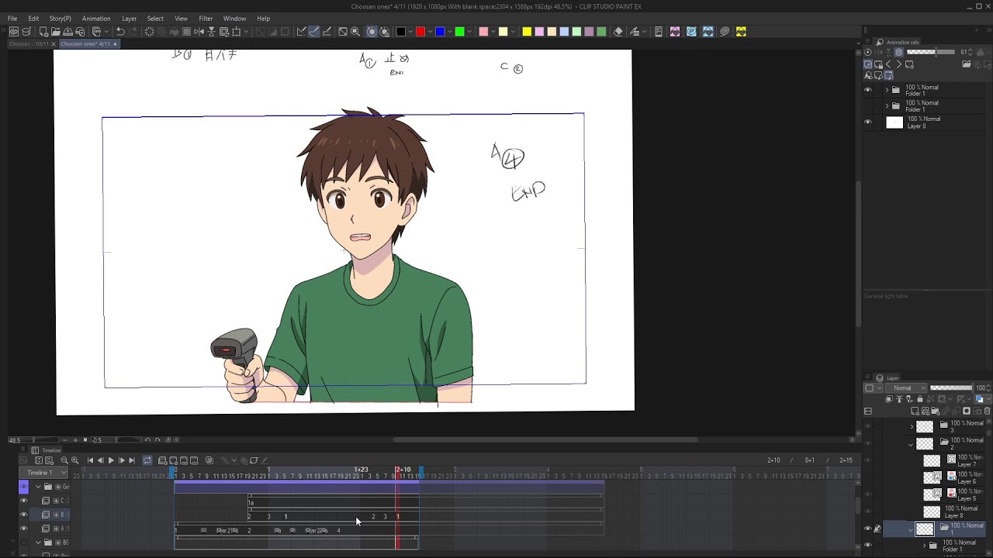Click the yellow-black icon at the command bar end
This screenshot has width=993, height=558.
pyautogui.click(x=741, y=32)
